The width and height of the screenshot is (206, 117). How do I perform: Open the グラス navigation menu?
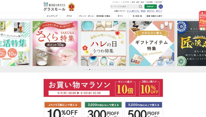[x=69, y=16]
